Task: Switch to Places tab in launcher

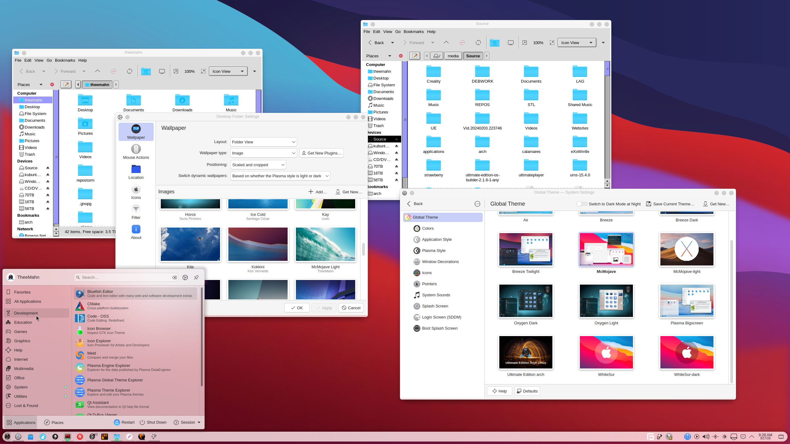Action: click(54, 422)
